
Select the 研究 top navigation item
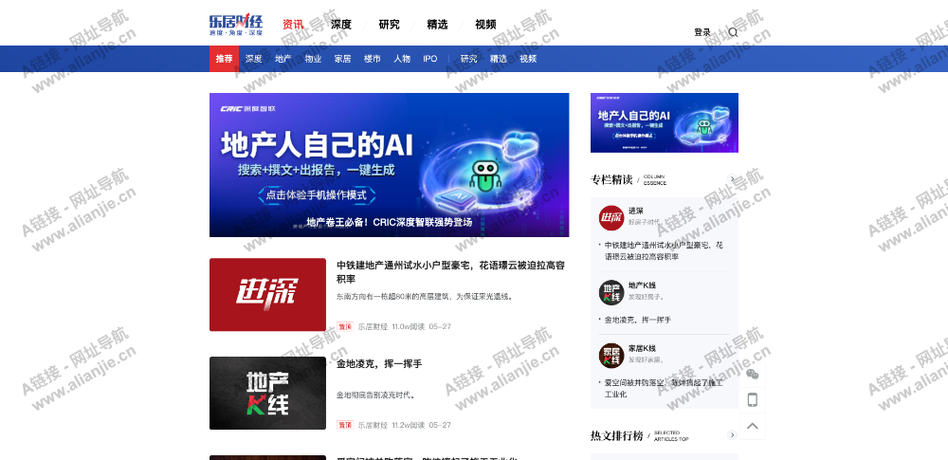[x=390, y=25]
